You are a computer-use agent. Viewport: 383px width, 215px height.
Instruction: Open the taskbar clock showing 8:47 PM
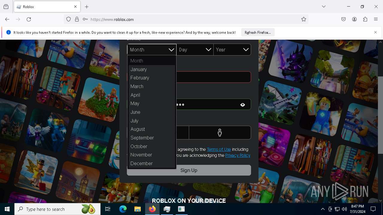pos(358,209)
